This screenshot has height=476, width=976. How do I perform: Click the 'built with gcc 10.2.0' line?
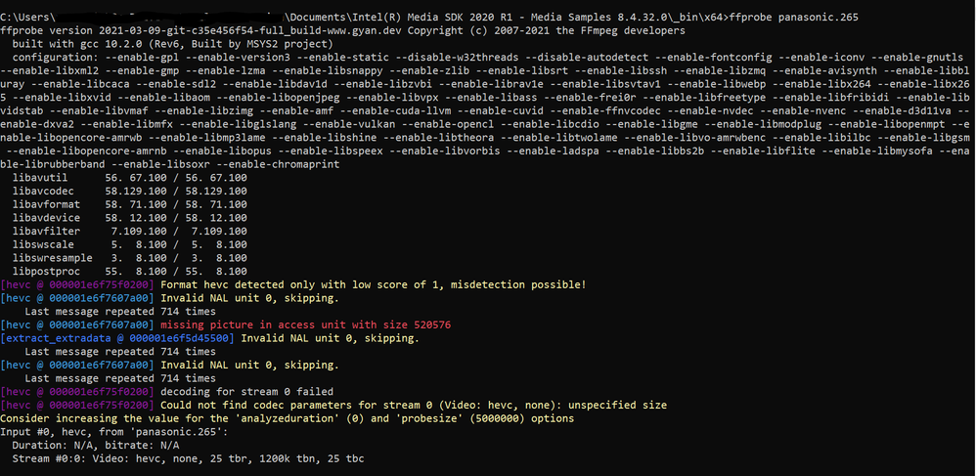coord(173,44)
